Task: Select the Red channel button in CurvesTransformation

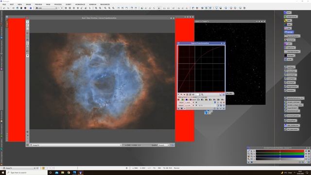Action: click(178, 100)
